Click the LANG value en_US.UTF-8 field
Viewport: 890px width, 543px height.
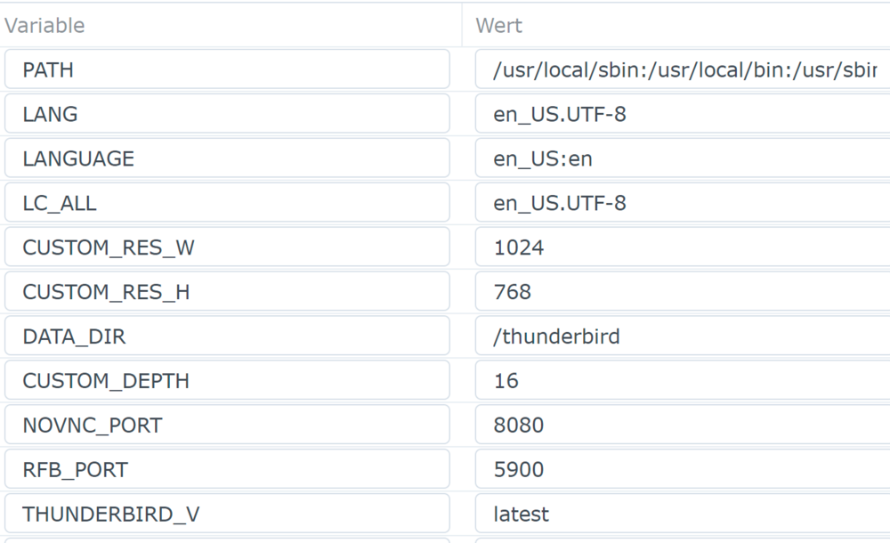[683, 114]
